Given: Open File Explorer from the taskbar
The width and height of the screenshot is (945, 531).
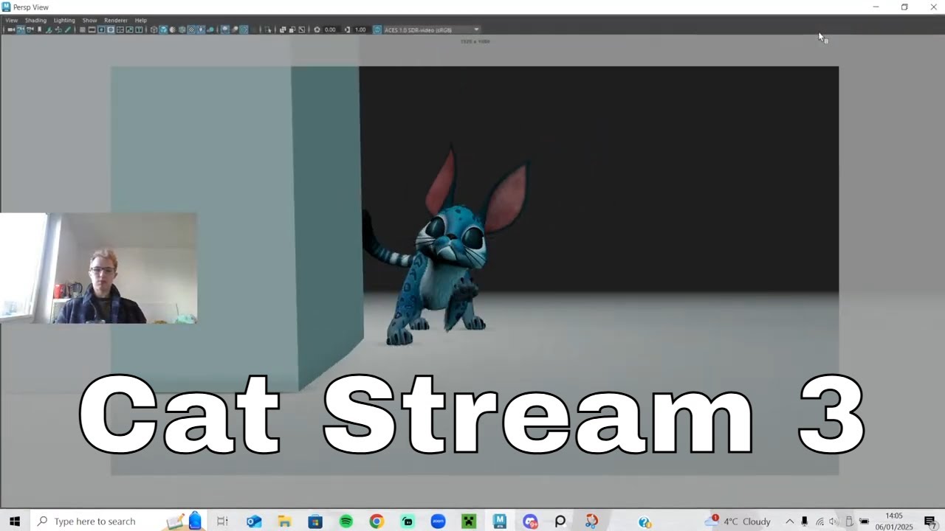Looking at the screenshot, I should pyautogui.click(x=284, y=521).
